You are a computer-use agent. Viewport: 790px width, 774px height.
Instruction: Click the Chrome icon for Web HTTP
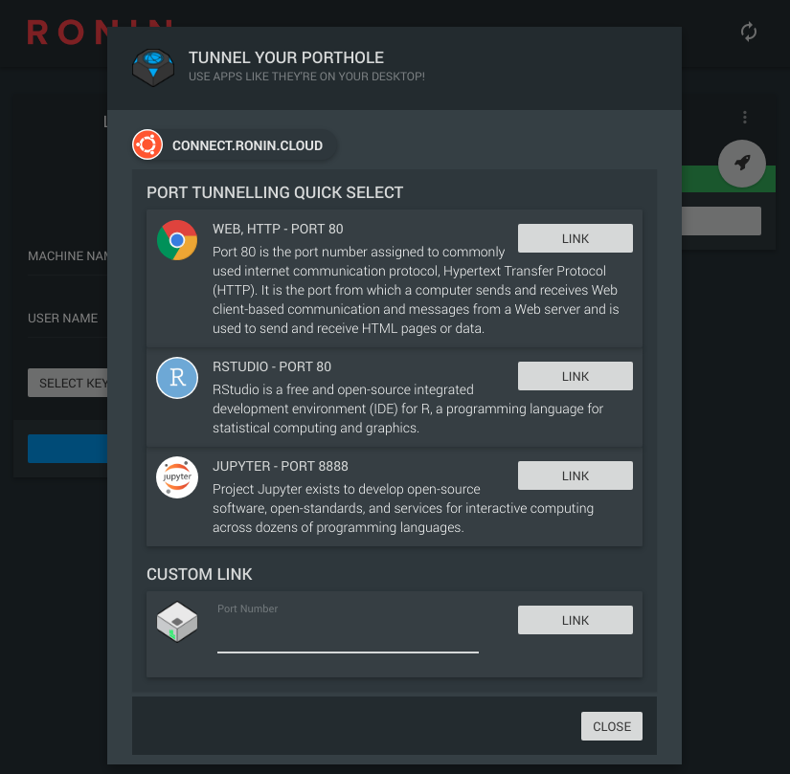click(177, 240)
